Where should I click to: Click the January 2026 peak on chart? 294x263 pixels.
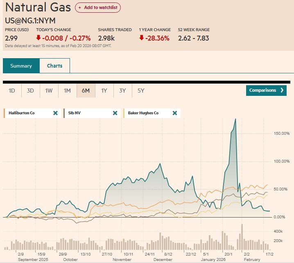235,119
